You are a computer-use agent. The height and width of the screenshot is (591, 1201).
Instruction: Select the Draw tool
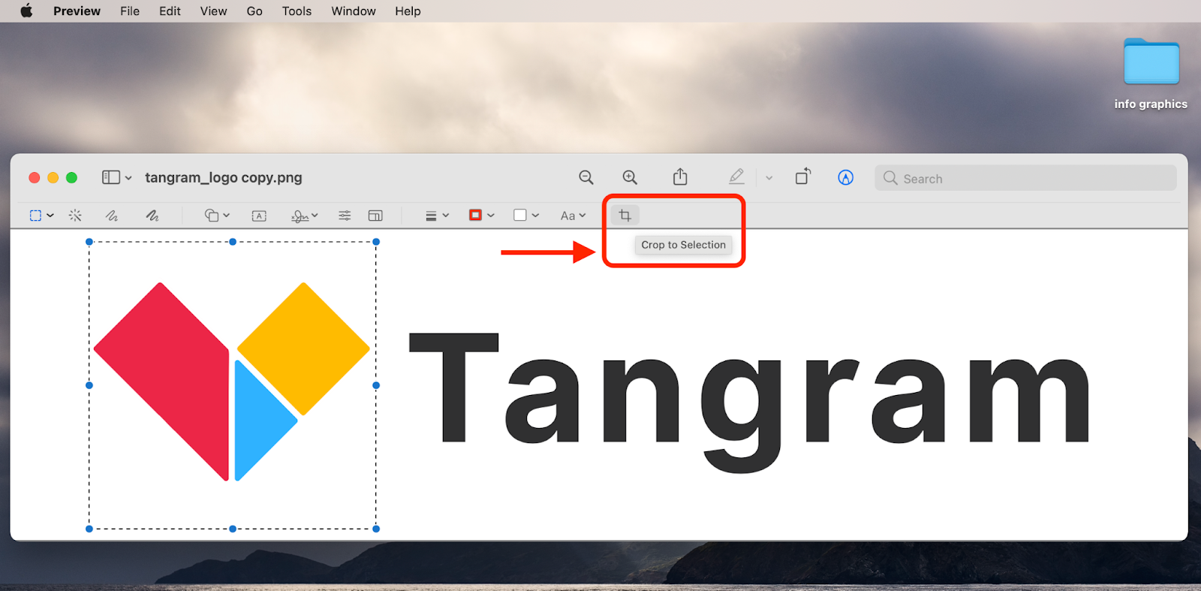tap(152, 216)
